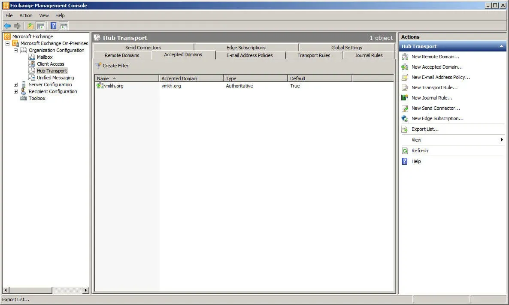The width and height of the screenshot is (509, 305).
Task: Click the Client Access node icon
Action: pyautogui.click(x=32, y=64)
